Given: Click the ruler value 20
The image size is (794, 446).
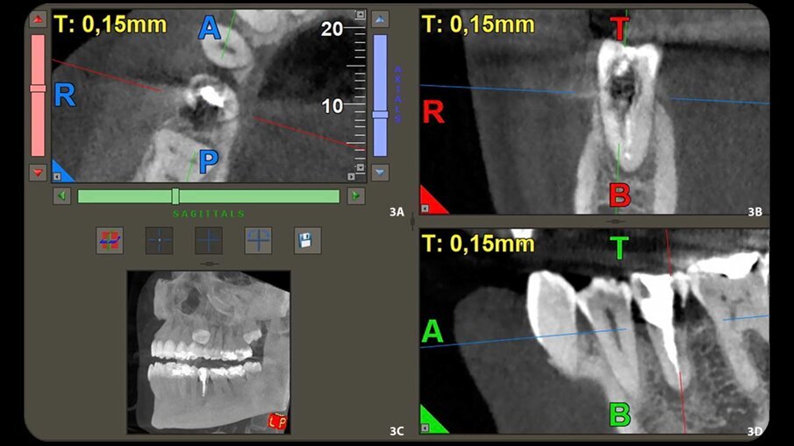Looking at the screenshot, I should [x=332, y=29].
